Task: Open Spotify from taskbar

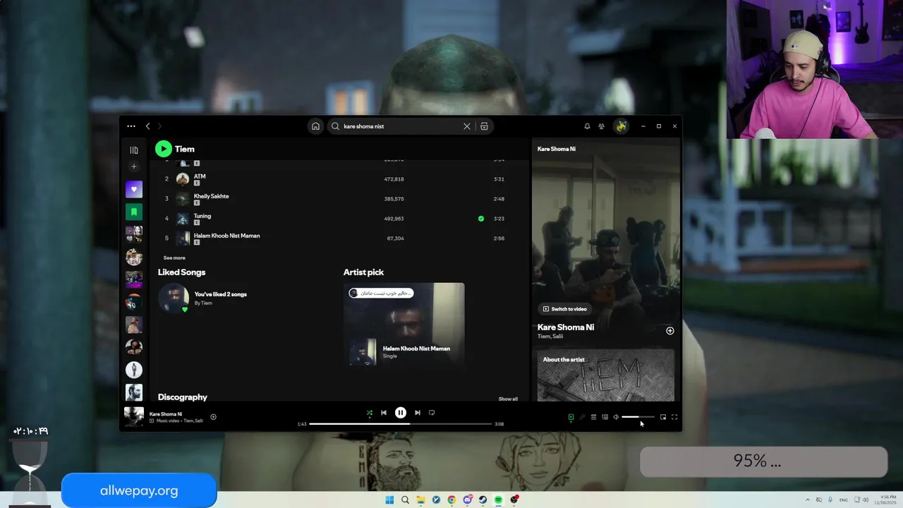Action: pyautogui.click(x=498, y=500)
